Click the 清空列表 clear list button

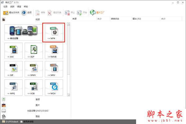coord(54,12)
